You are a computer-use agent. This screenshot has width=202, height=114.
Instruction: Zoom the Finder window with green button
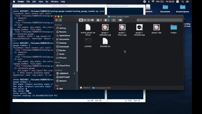[62, 16]
